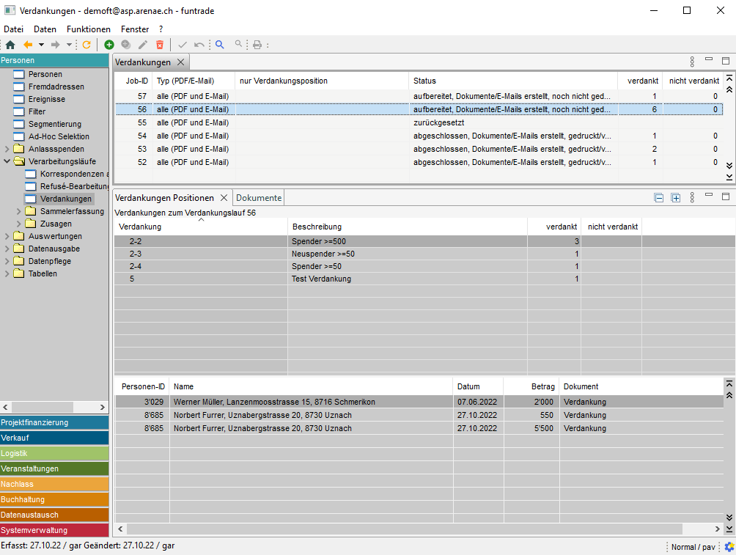Open the back arrow history dropdown
Screen dimensions: 736x555
pyautogui.click(x=41, y=45)
